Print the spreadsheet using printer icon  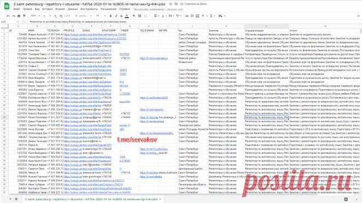(19, 16)
